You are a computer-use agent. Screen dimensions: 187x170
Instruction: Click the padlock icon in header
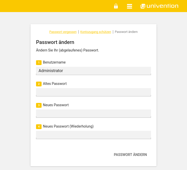tap(116, 6)
